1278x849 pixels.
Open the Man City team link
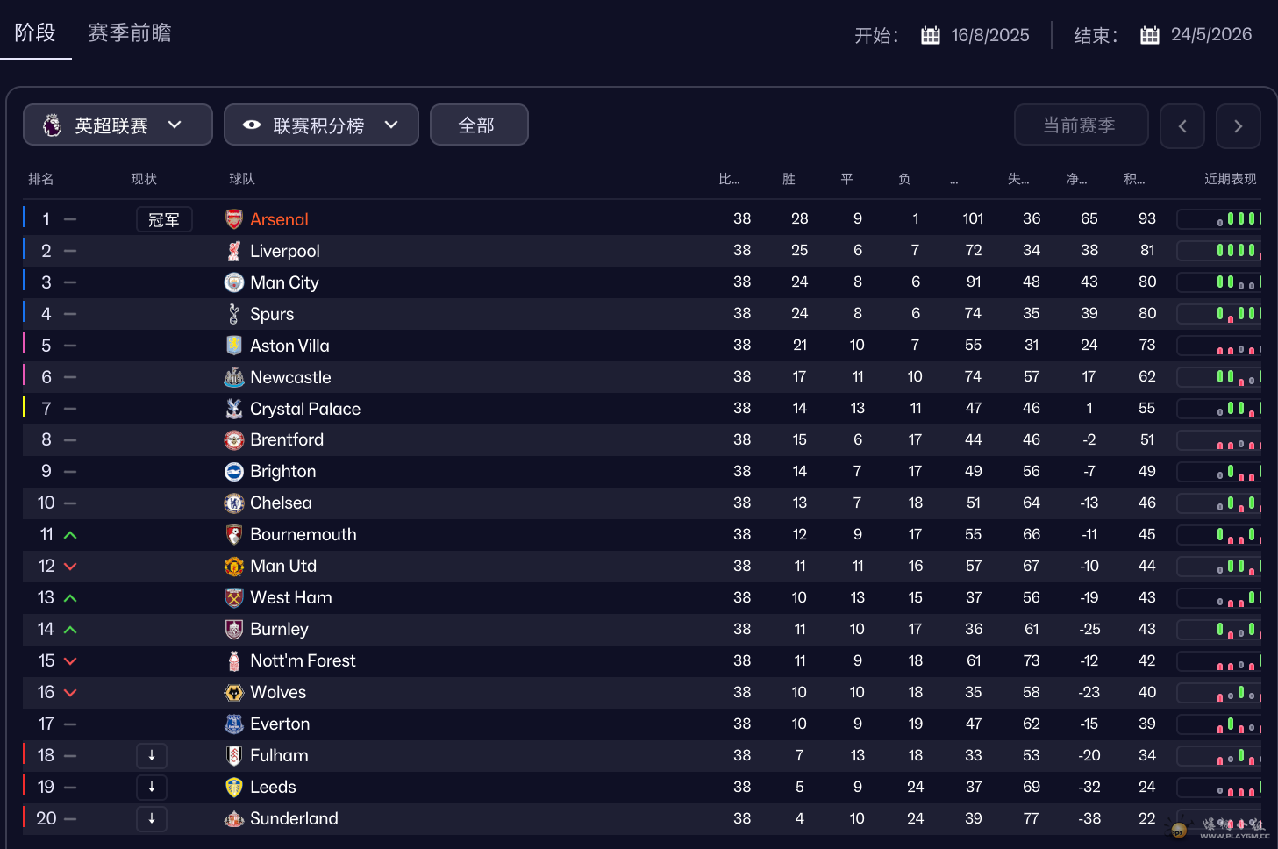tap(284, 282)
